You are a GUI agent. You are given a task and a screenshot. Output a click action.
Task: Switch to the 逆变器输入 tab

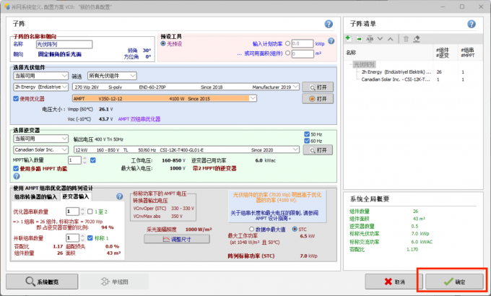pyautogui.click(x=76, y=196)
